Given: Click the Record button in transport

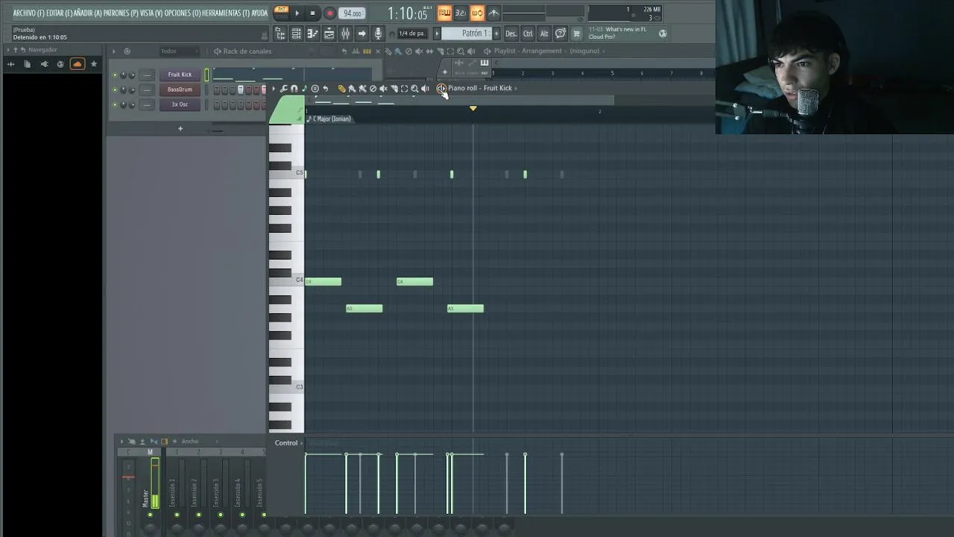Looking at the screenshot, I should pos(330,13).
